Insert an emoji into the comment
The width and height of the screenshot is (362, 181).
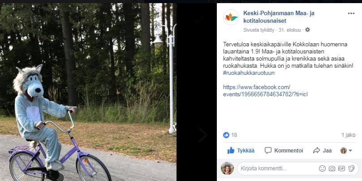coord(322,169)
